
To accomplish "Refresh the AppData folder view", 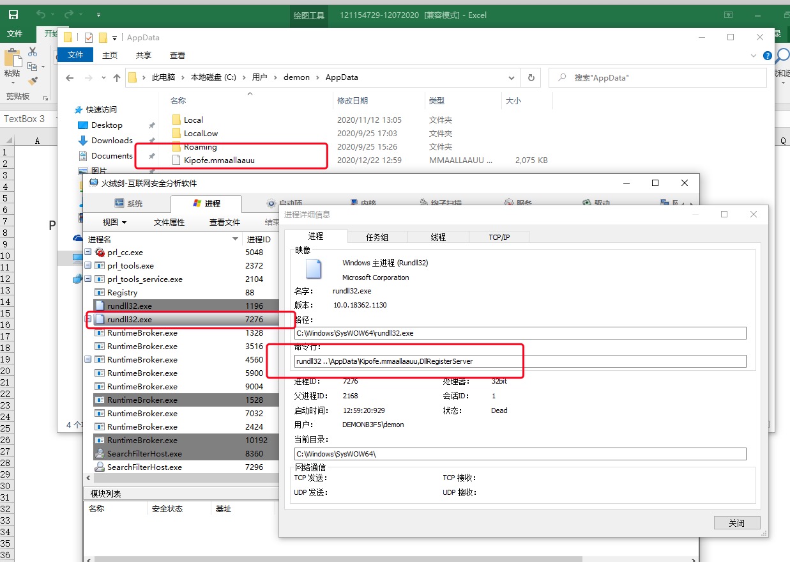I will click(531, 77).
